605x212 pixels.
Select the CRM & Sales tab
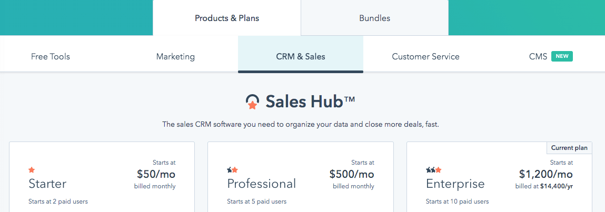click(x=301, y=56)
